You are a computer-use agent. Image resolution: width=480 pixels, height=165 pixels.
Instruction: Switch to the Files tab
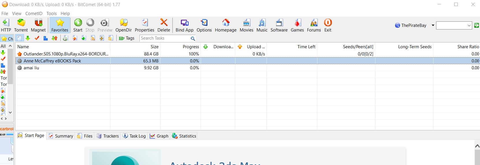tap(85, 136)
